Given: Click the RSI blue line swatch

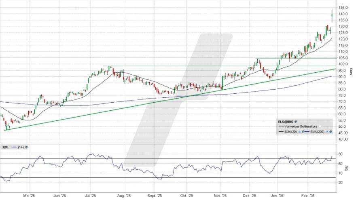Looking at the screenshot, I should (15, 147).
